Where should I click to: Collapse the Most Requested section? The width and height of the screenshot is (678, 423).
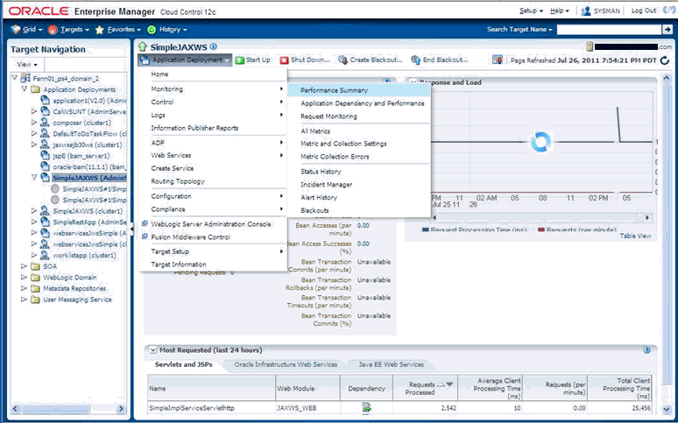(153, 350)
